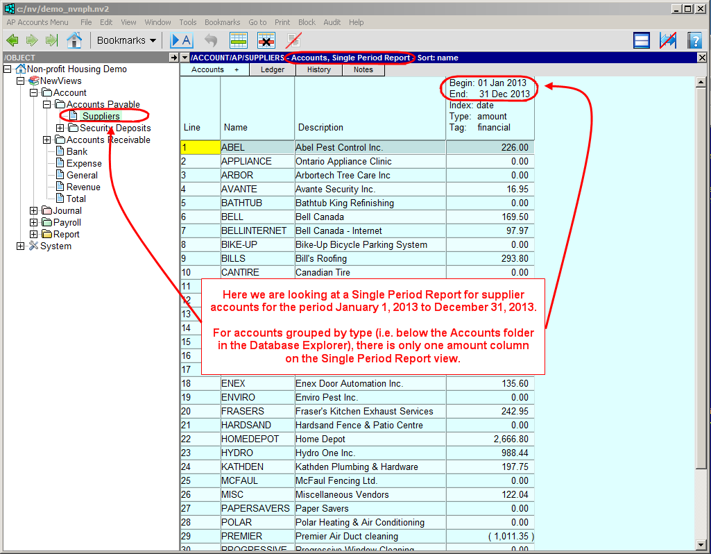Open the Audit menu

332,22
